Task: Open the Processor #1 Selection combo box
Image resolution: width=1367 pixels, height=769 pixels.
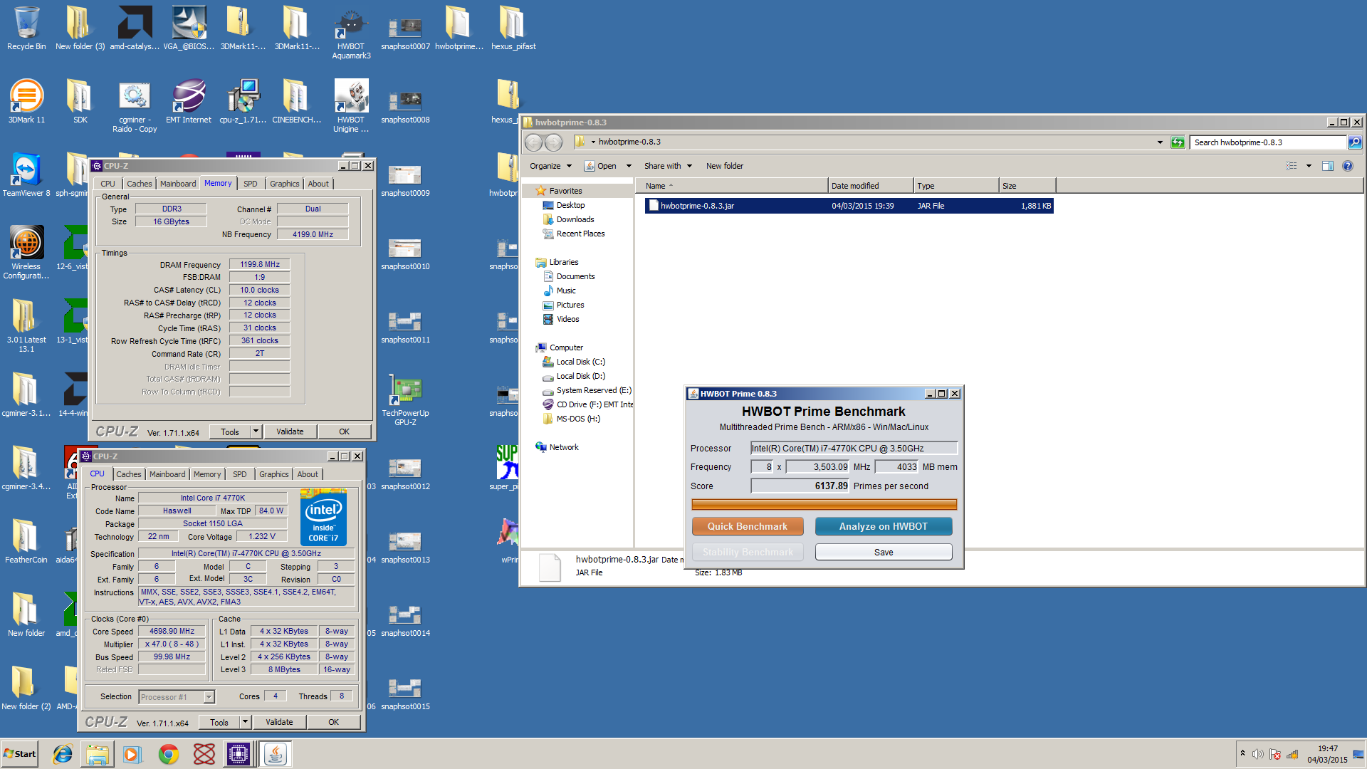Action: tap(177, 697)
